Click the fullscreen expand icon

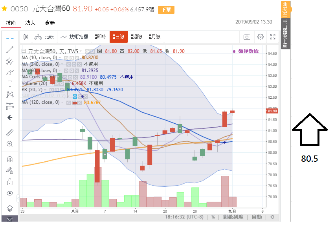273,37
